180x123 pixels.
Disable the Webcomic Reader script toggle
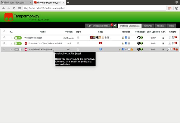click(18, 38)
